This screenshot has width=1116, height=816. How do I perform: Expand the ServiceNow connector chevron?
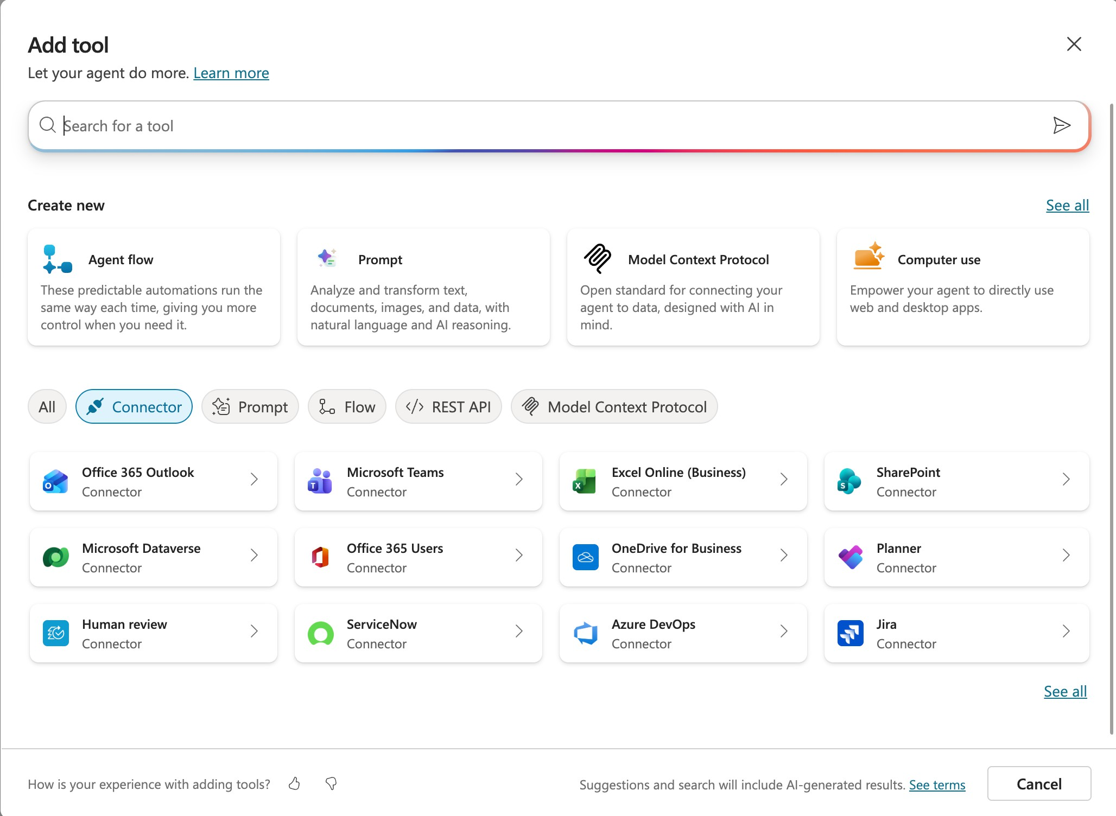tap(519, 631)
